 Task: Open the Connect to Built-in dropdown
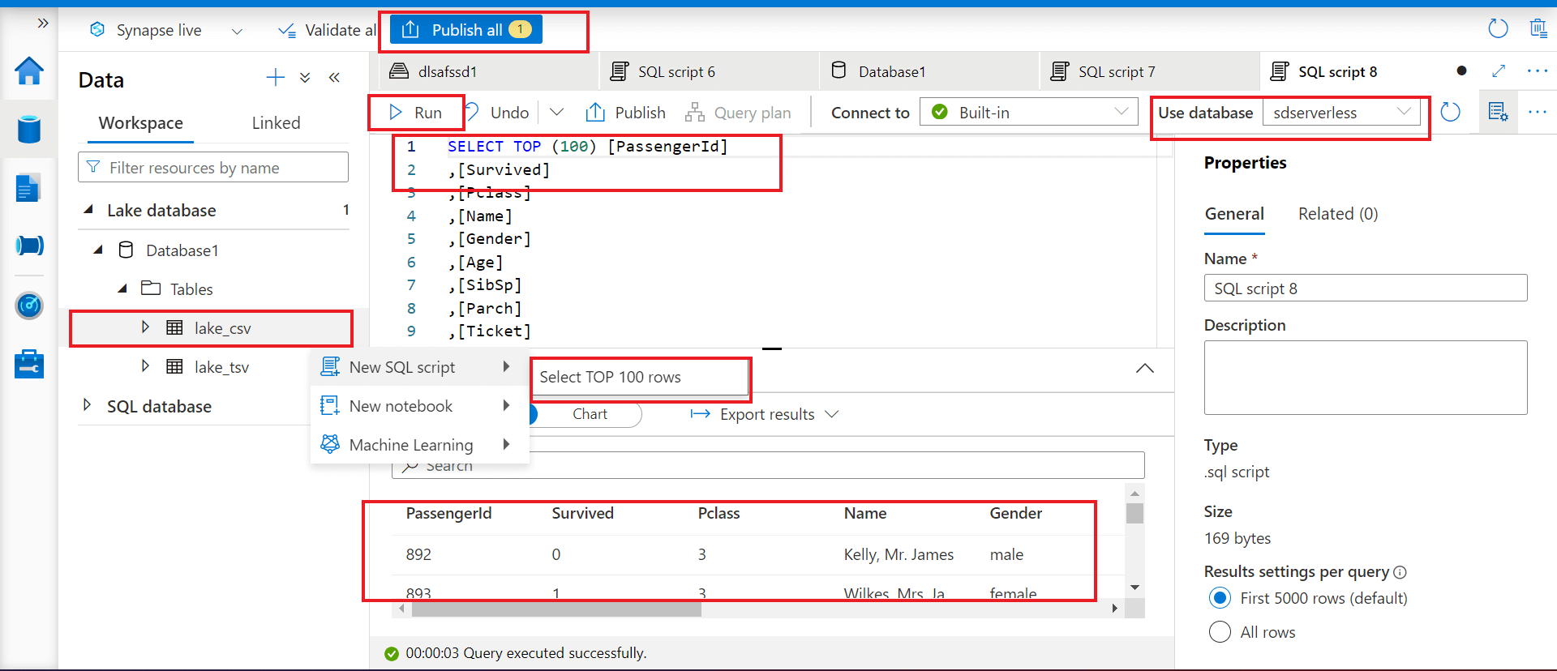tap(1029, 112)
